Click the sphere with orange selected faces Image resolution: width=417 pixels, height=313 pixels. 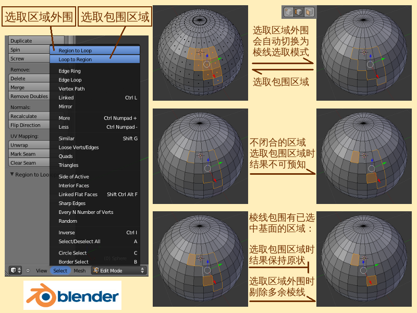[x=200, y=53]
